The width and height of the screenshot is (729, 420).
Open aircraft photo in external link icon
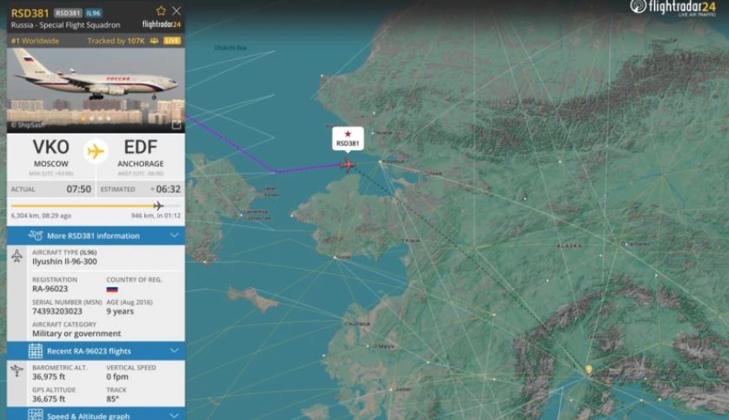click(176, 124)
